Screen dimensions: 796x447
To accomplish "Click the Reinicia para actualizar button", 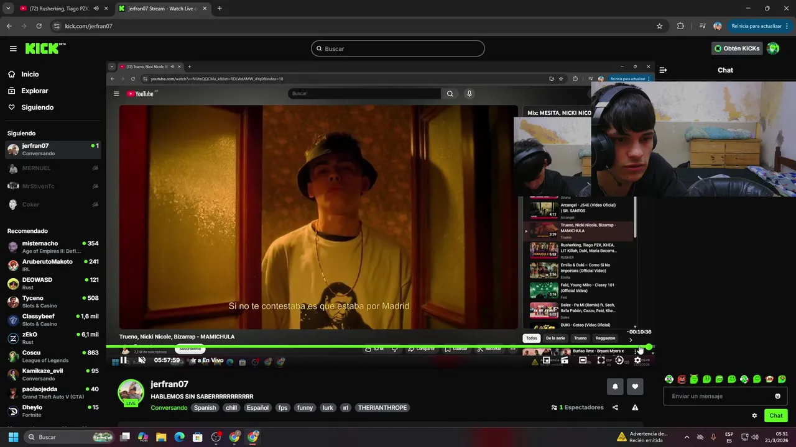I will pyautogui.click(x=761, y=26).
